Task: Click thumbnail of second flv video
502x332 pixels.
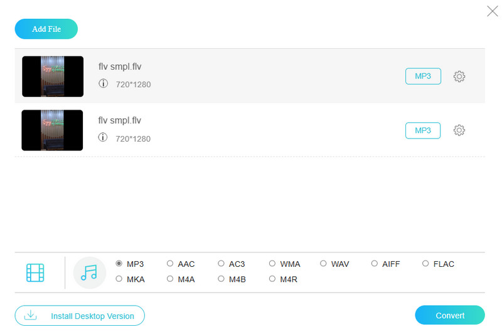Action: tap(52, 130)
